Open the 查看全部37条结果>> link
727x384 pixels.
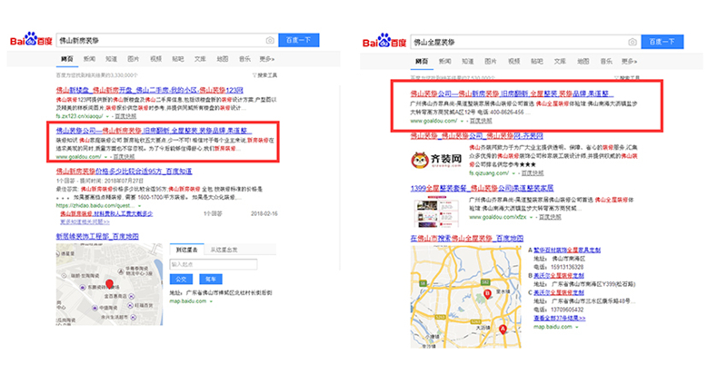560,319
